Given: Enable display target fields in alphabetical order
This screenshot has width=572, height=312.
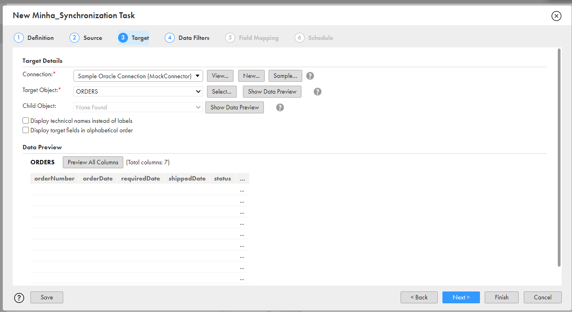Looking at the screenshot, I should coord(26,130).
